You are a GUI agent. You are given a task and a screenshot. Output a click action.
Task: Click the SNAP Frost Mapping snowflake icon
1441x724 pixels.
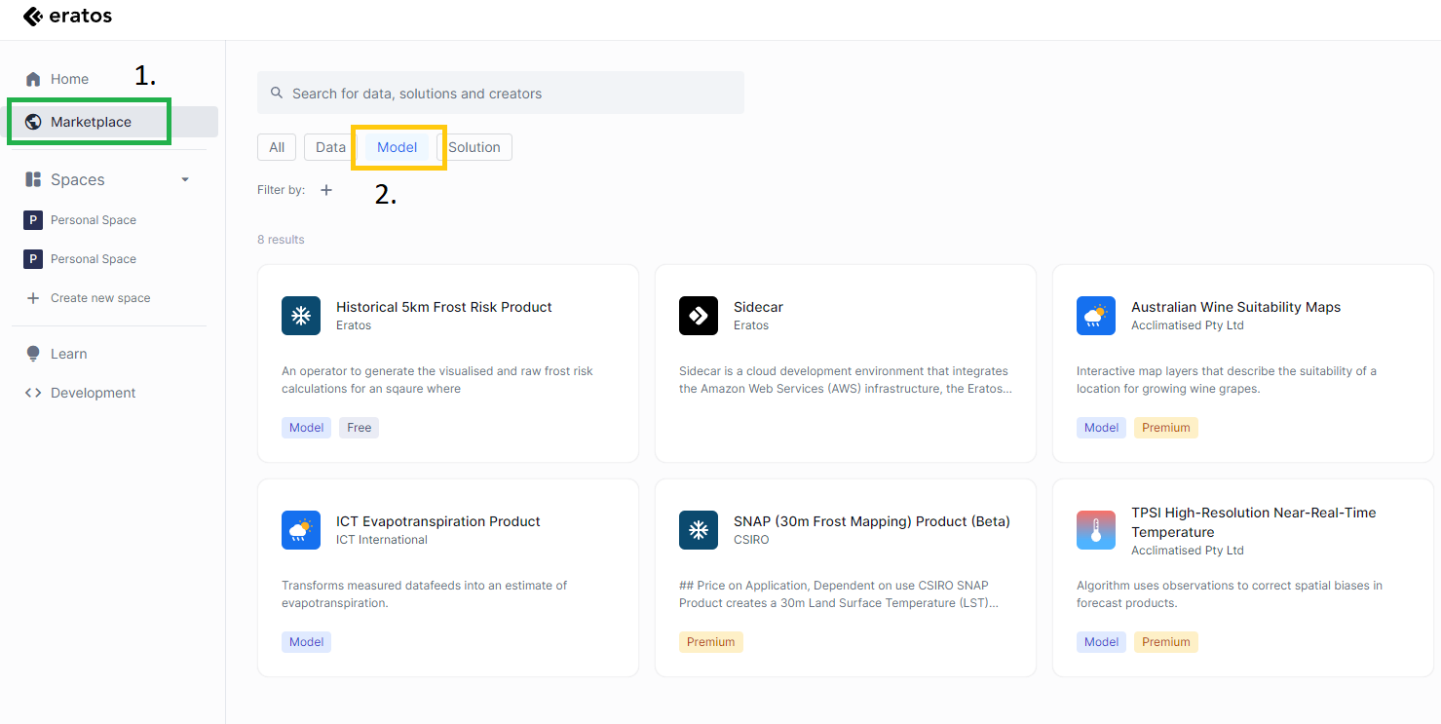699,530
